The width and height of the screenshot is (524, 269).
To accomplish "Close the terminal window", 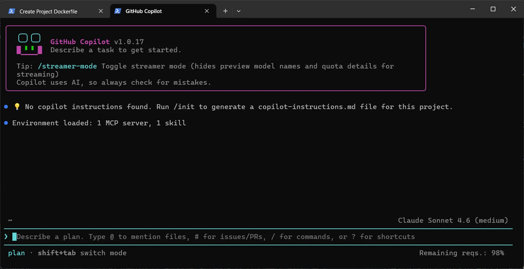I will [514, 9].
